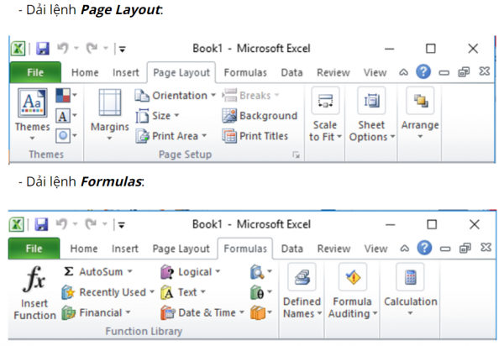Open theme Effects icon
Screen dimensions: 504x346
pyautogui.click(x=66, y=135)
